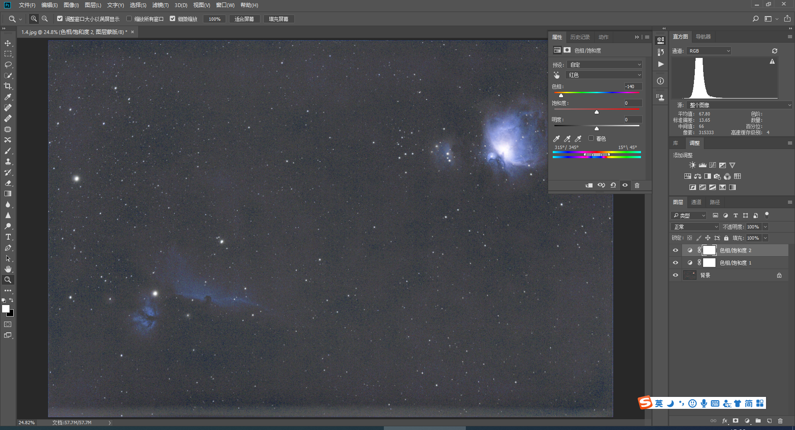This screenshot has width=795, height=430.
Task: Select the Eyedropper tool in toolbar
Action: pyautogui.click(x=8, y=97)
